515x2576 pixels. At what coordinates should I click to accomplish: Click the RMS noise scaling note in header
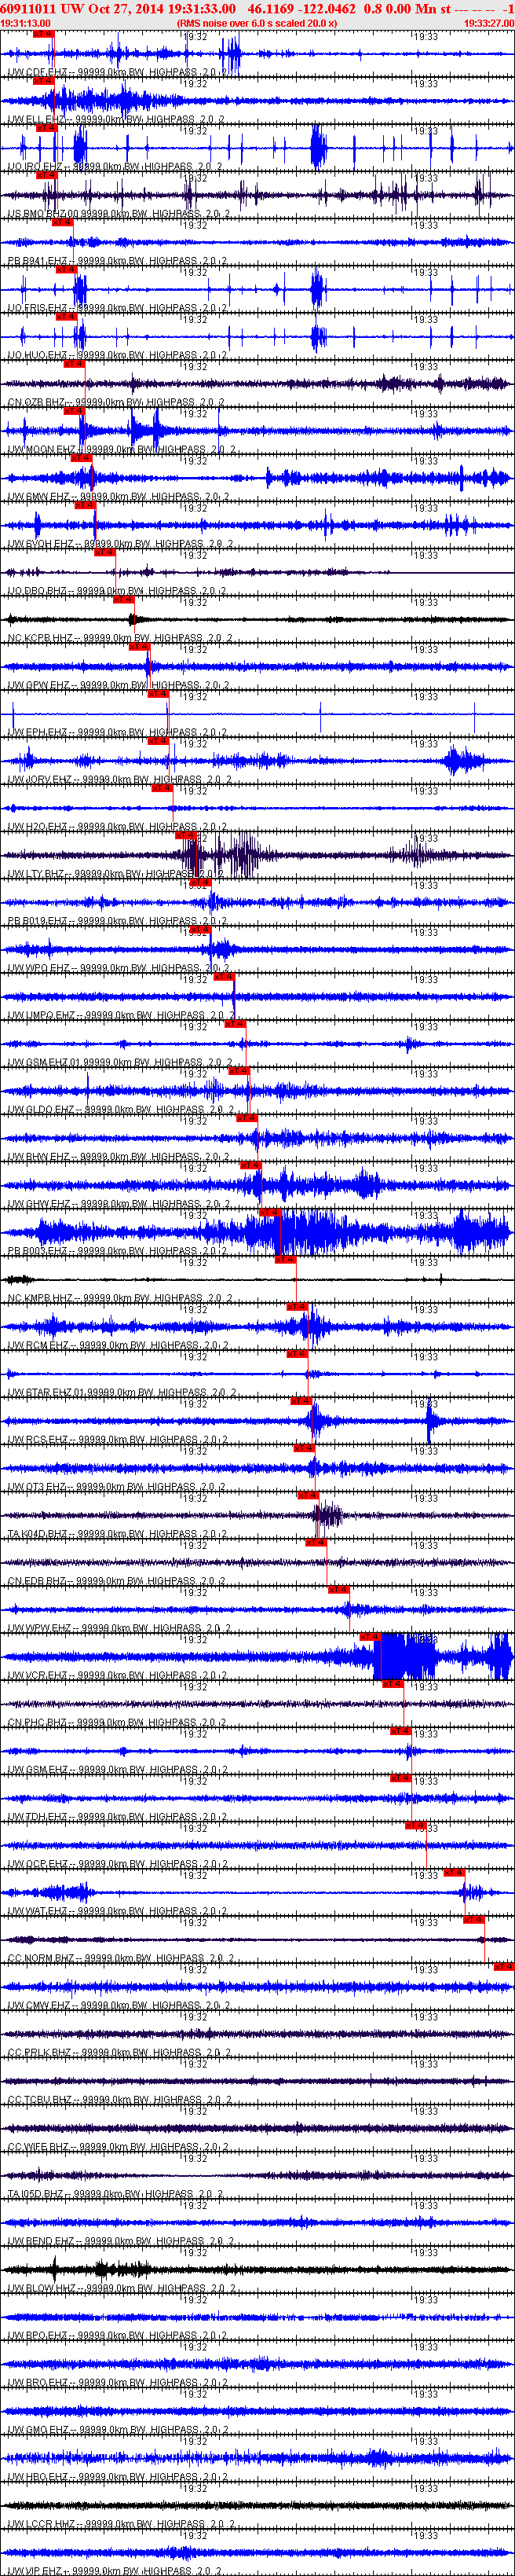point(257,23)
